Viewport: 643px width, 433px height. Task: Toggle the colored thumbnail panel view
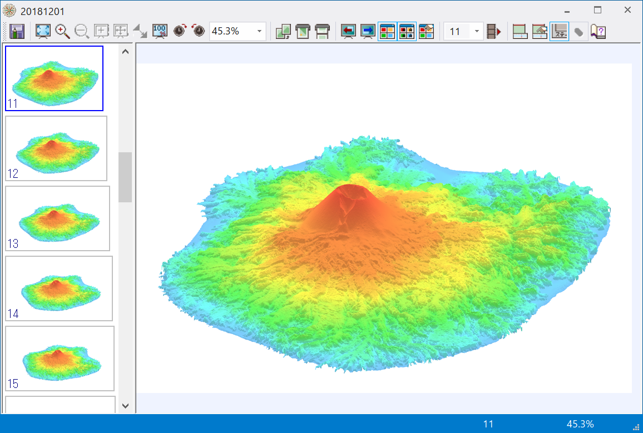pos(387,32)
